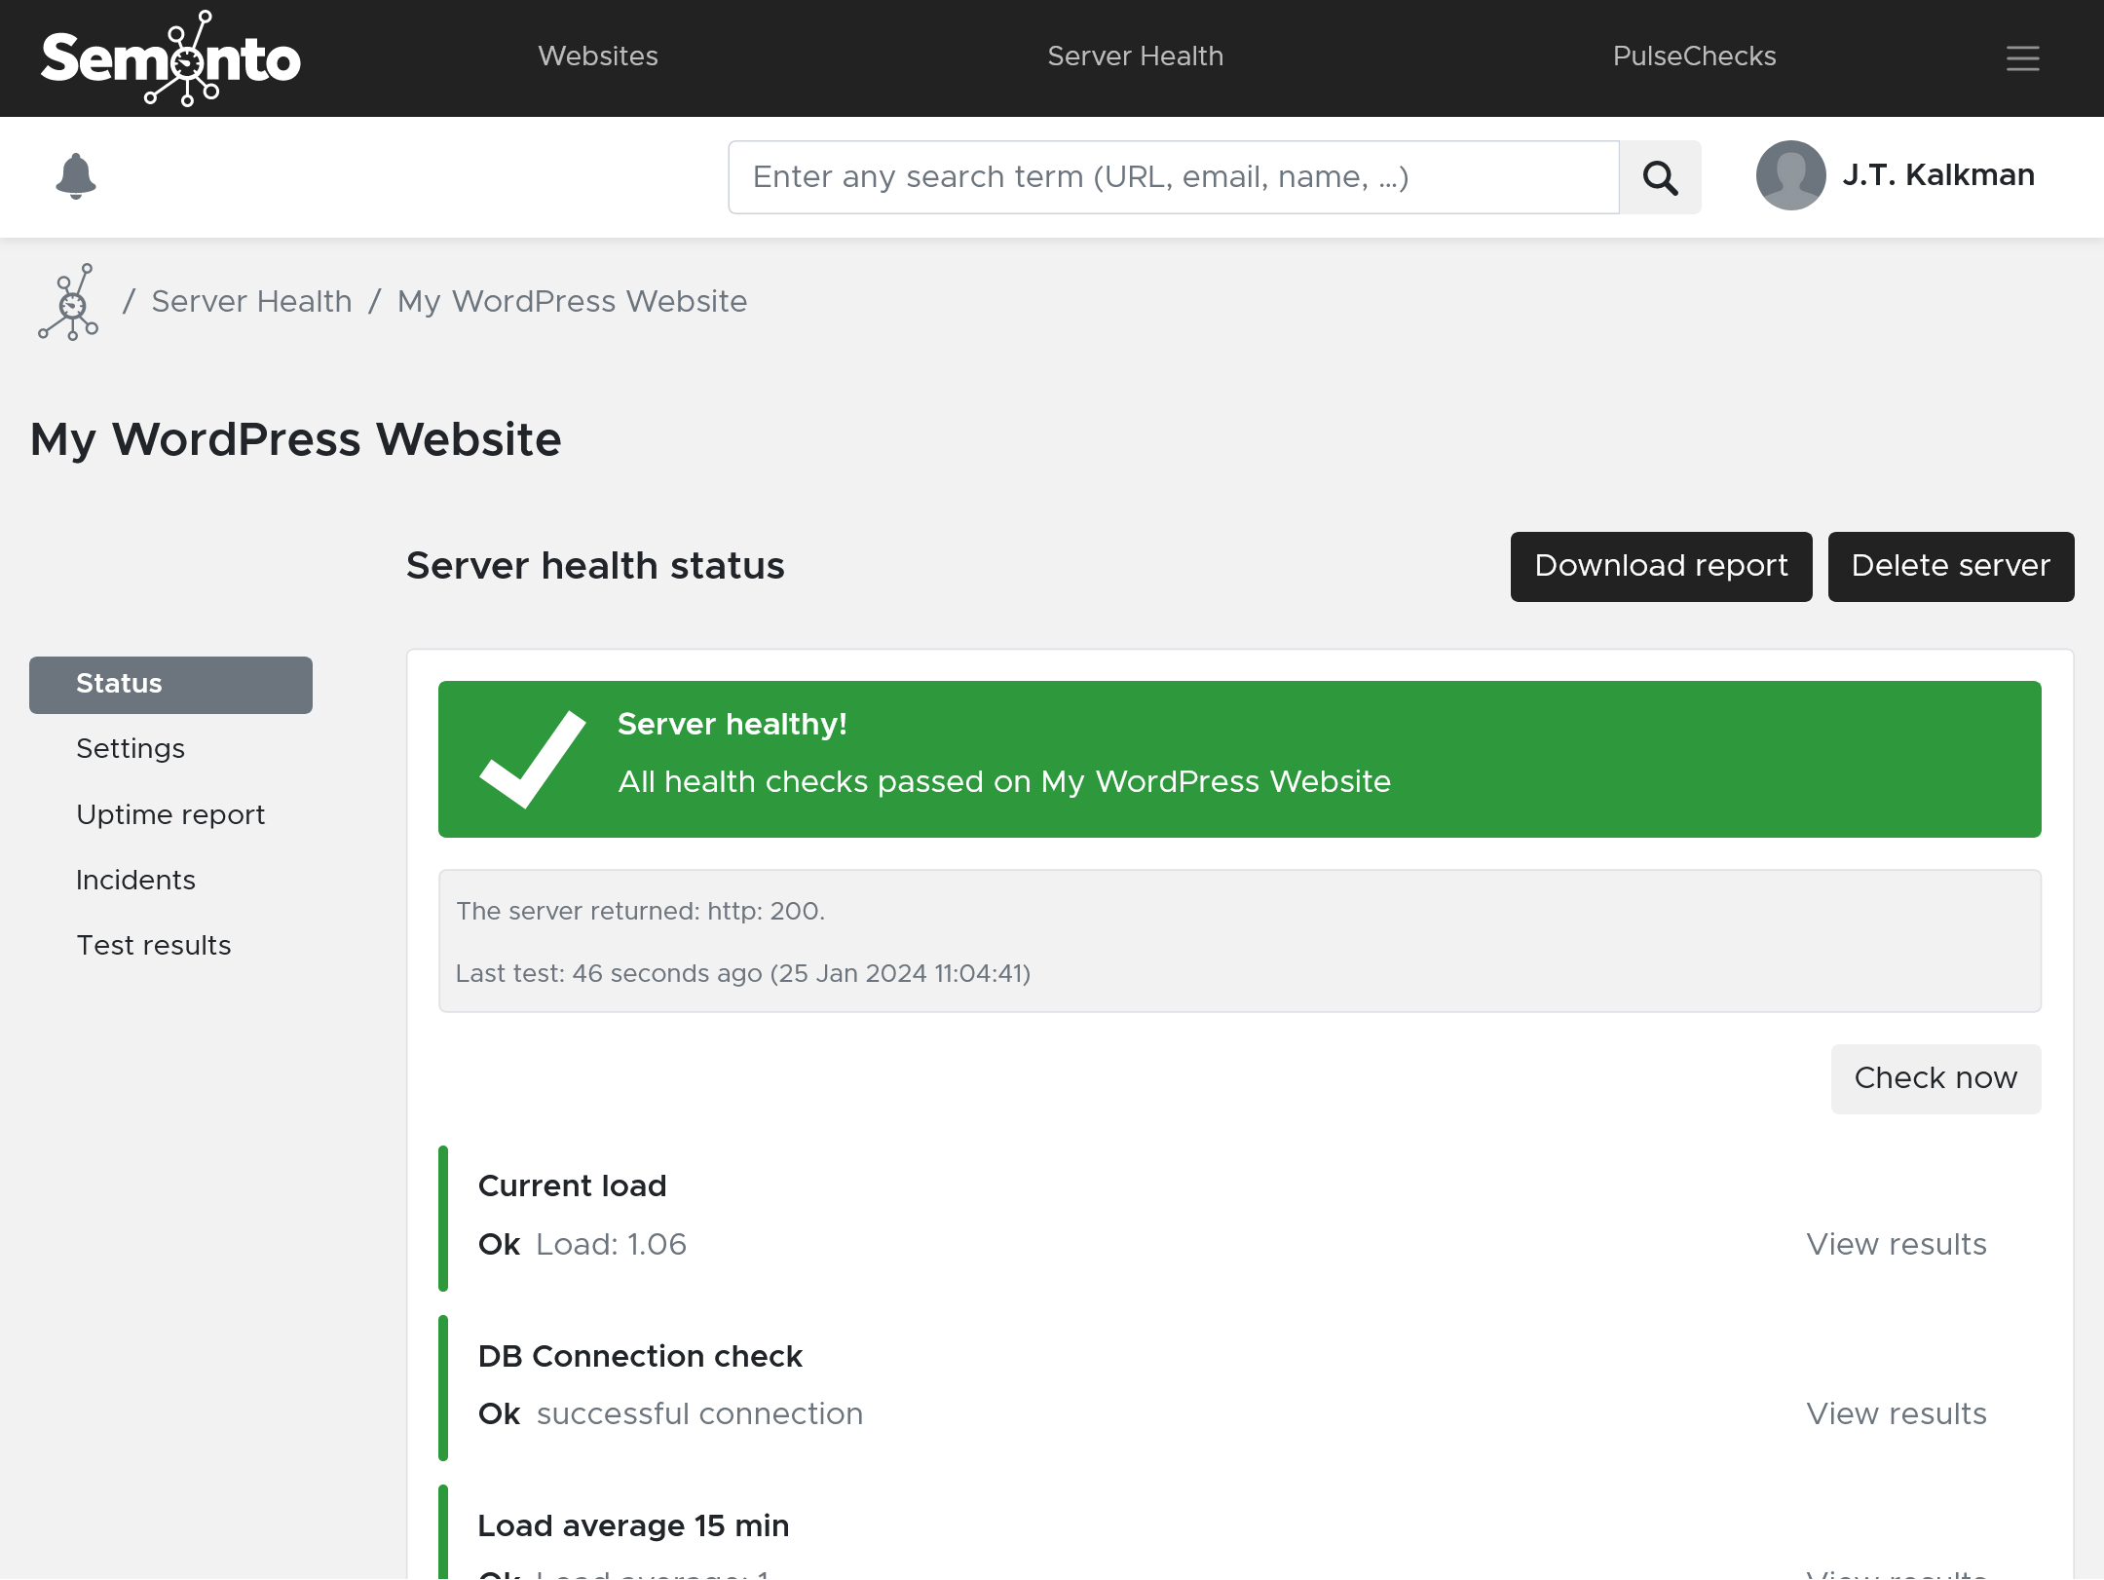
Task: Click the user avatar picture
Action: 1790,175
